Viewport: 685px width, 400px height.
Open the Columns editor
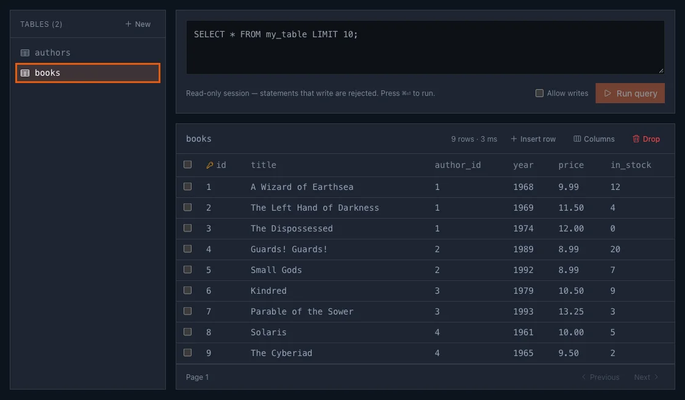coord(594,139)
